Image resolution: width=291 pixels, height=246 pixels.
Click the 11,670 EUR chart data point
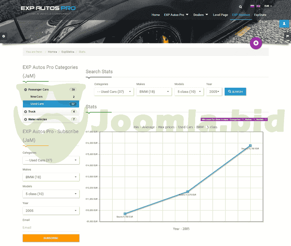pos(188,192)
